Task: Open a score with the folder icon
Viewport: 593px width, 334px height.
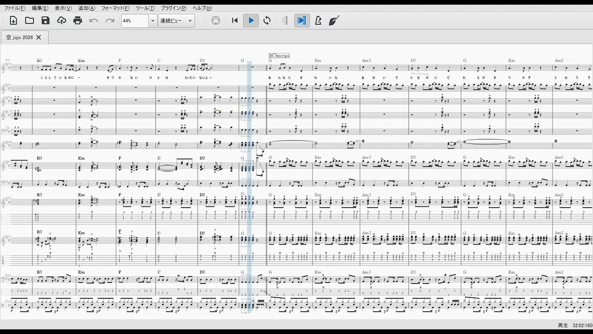Action: pos(30,20)
